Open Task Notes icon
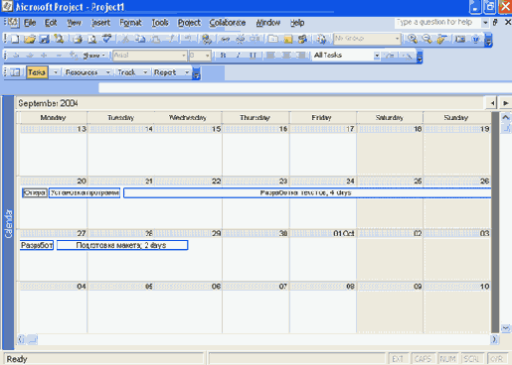 coord(288,39)
